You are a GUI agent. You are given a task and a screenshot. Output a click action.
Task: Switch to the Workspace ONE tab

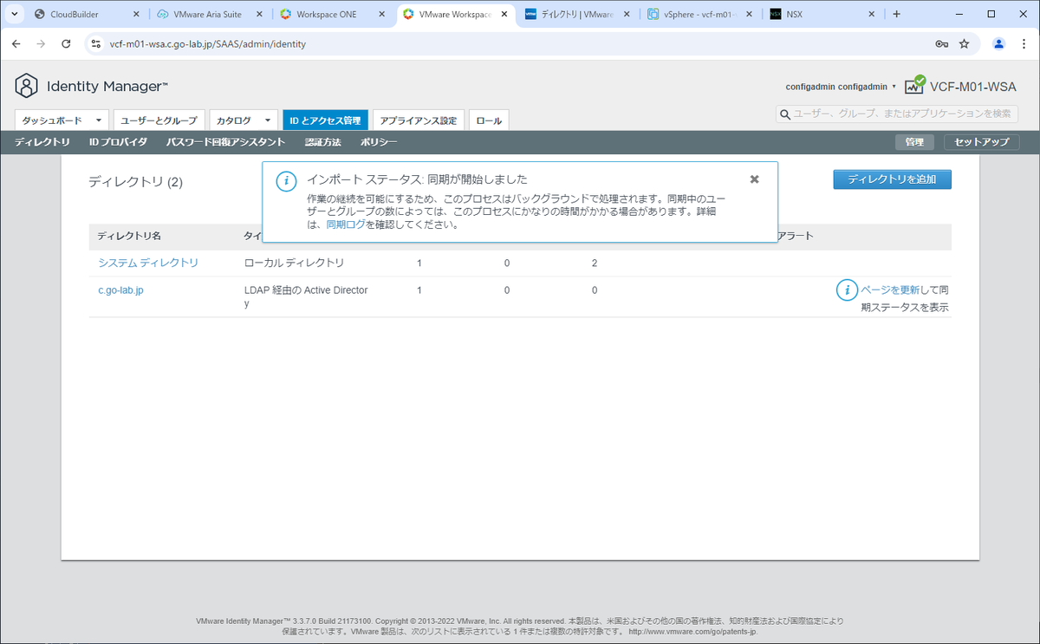coord(332,14)
